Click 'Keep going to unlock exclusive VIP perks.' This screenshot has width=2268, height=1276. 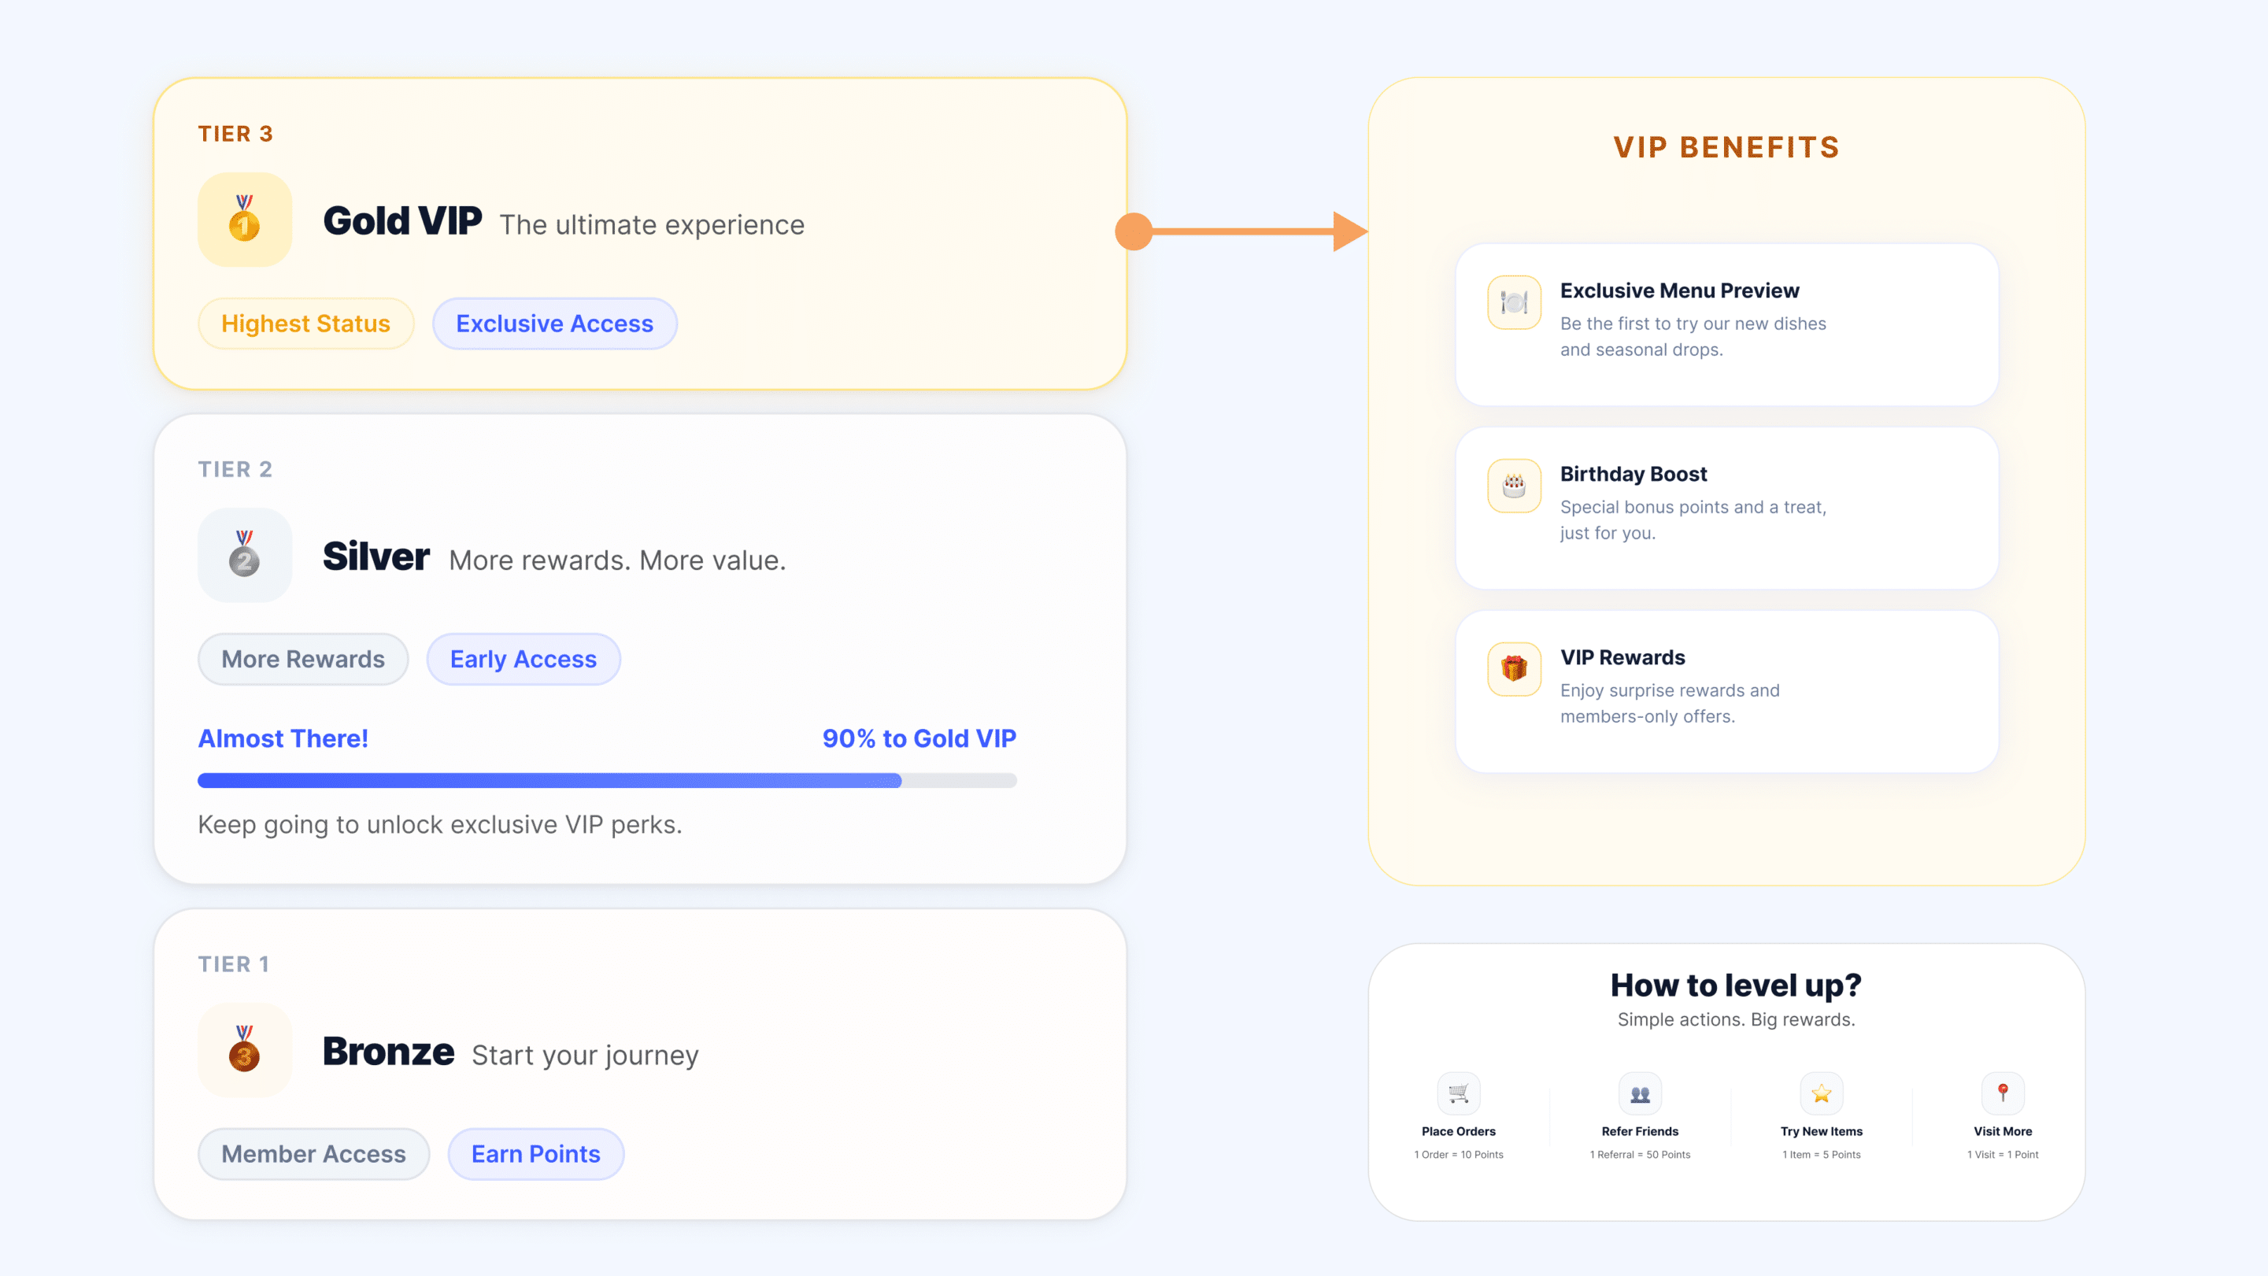440,824
